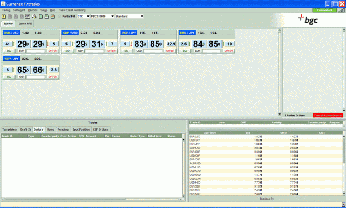Viewport: 346px width, 208px height.
Task: Open the Help menu
Action: pyautogui.click(x=53, y=10)
